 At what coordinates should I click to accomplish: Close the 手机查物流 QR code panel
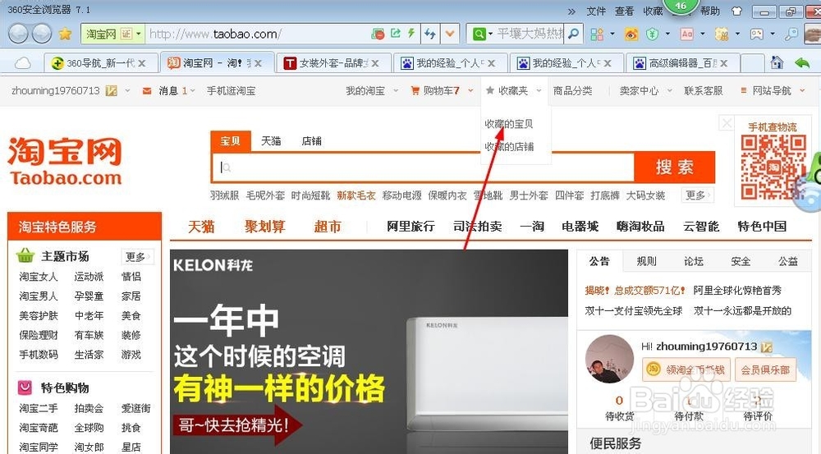click(727, 123)
